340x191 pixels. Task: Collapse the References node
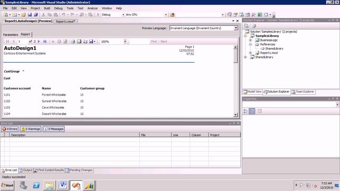250,45
